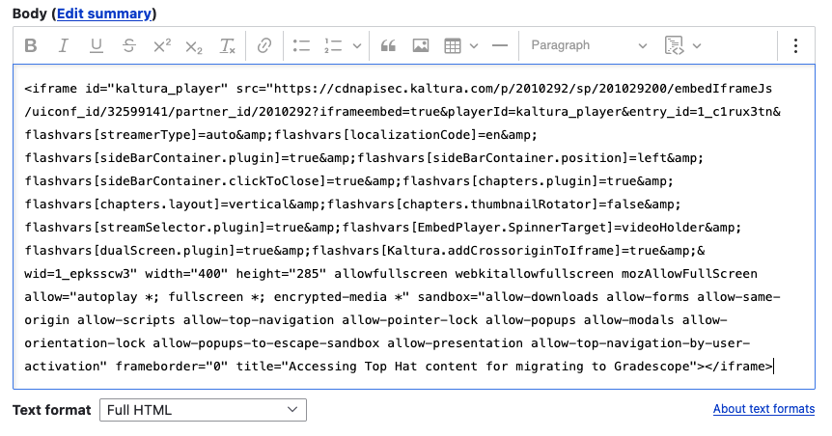
Task: Expand source editing options arrow
Action: pos(697,45)
